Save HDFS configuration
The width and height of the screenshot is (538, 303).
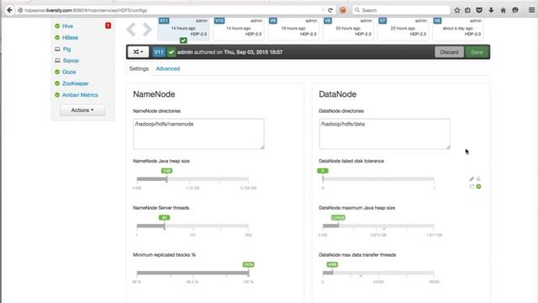click(x=477, y=52)
